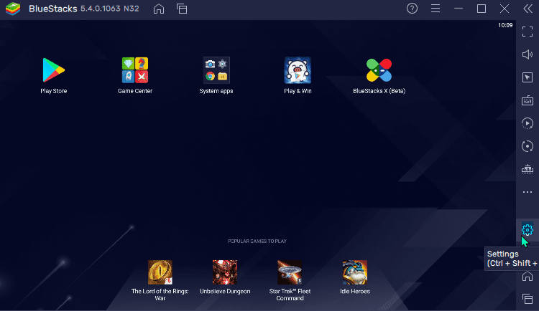This screenshot has width=539, height=311.
Task: Open multi-instance windows icon in title bar
Action: click(182, 9)
